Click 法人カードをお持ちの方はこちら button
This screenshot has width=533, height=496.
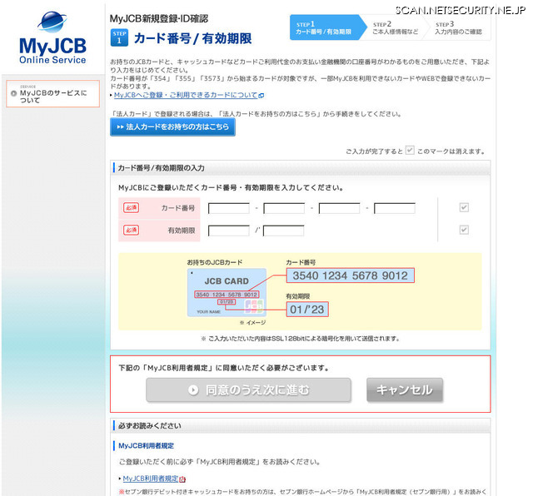(x=172, y=127)
